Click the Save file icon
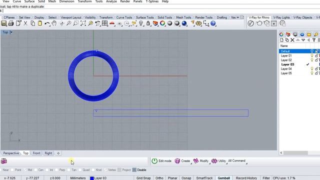This screenshot has height=180, width=320. tap(3, 23)
